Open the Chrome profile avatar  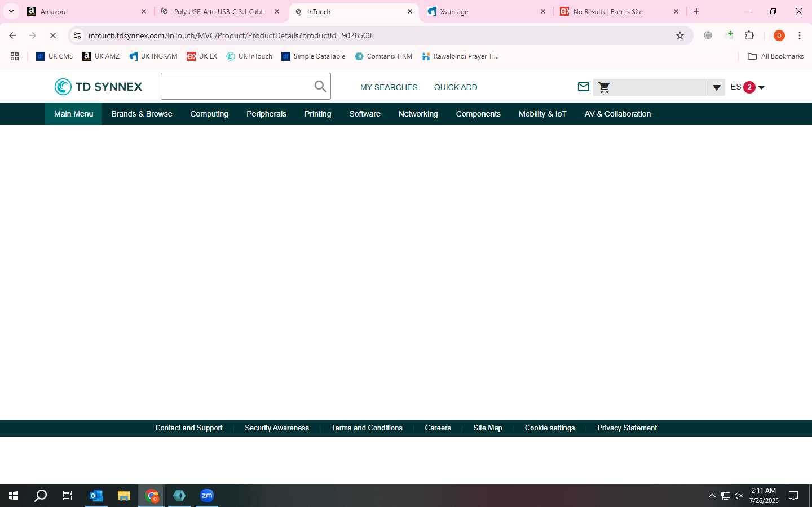(x=779, y=35)
